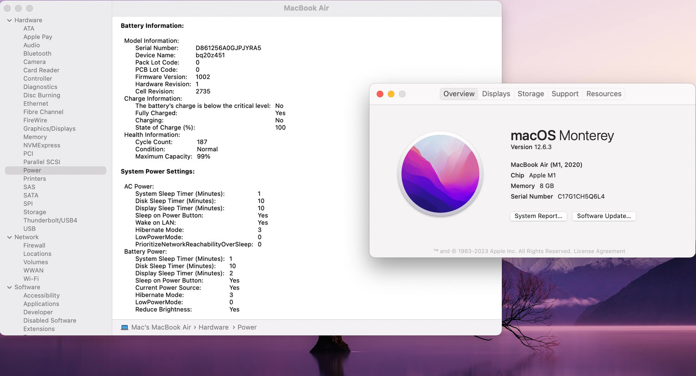Select Locations under Network
This screenshot has width=696, height=376.
tap(37, 254)
